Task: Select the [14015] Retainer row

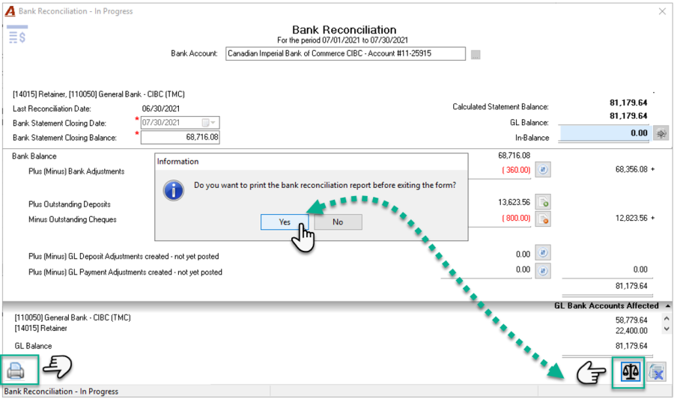Action: click(x=41, y=329)
